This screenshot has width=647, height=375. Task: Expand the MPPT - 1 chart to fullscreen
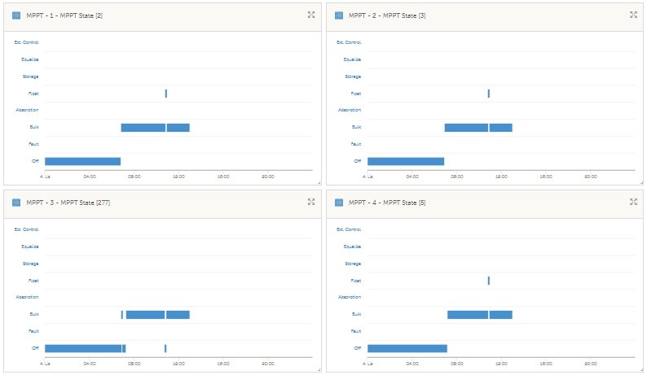tap(311, 15)
